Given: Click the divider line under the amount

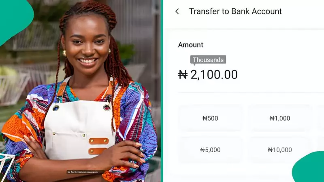Looking at the screenshot, I should pos(251,93).
